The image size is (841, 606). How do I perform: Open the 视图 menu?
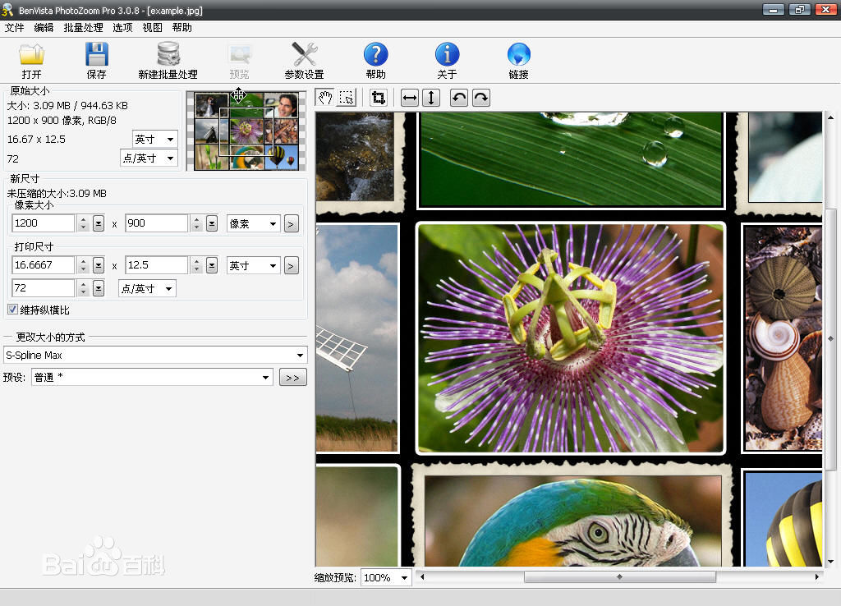pyautogui.click(x=152, y=27)
